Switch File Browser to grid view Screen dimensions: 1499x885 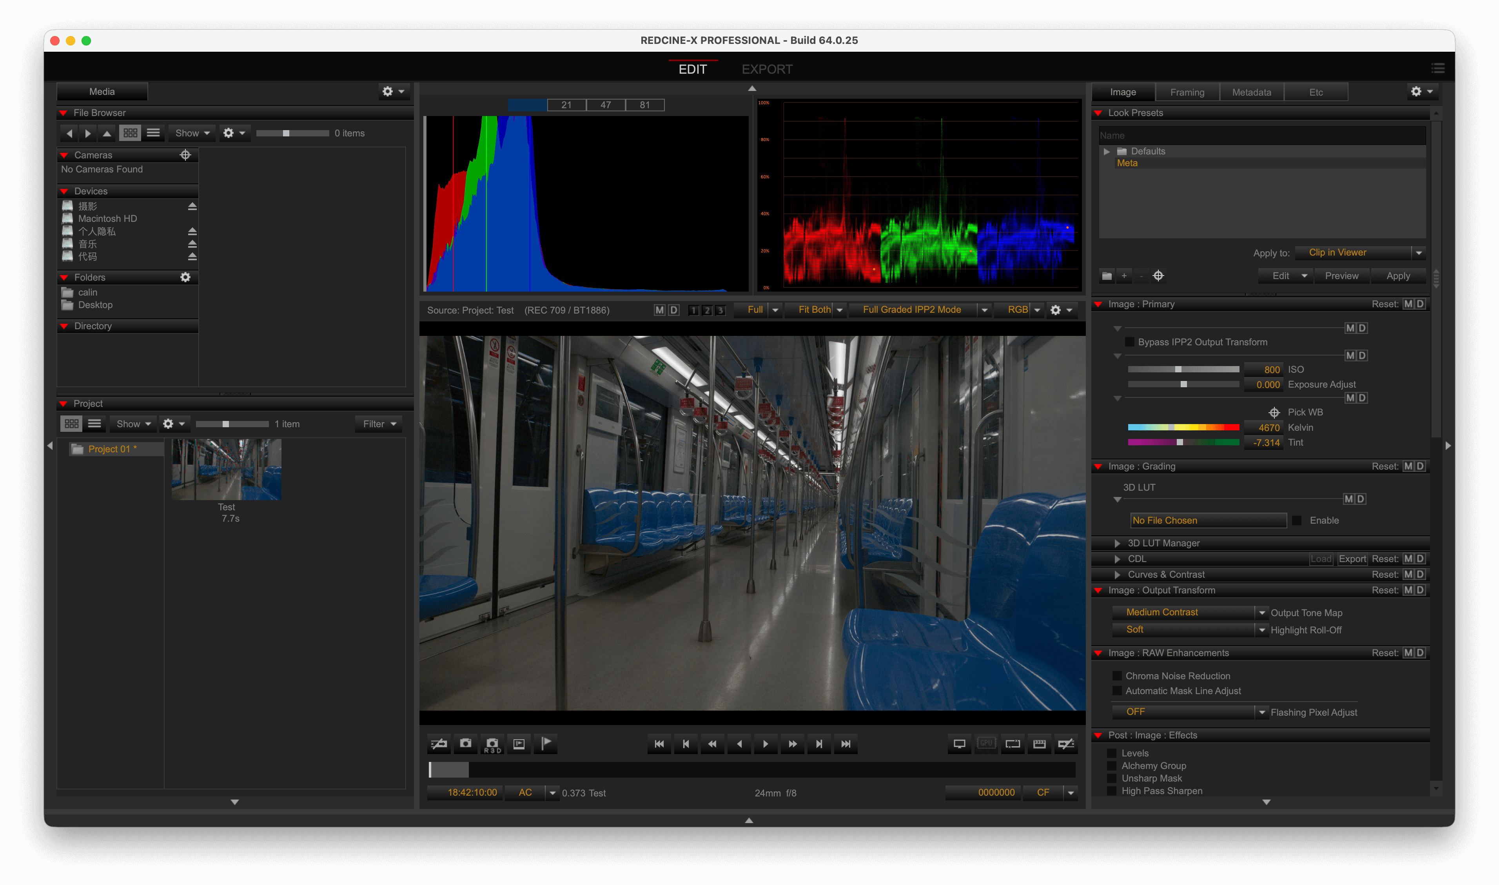click(x=130, y=133)
